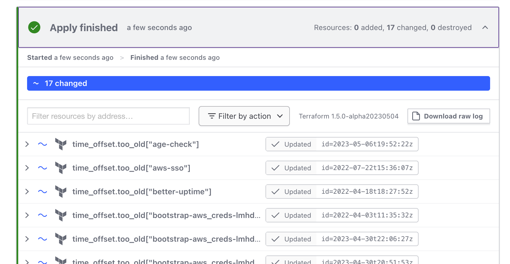Expand the aws-sso resource details

tap(27, 168)
